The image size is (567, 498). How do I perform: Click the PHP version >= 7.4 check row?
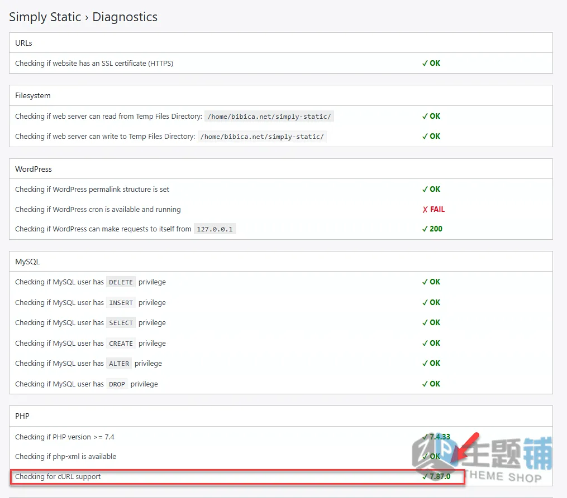[281, 437]
